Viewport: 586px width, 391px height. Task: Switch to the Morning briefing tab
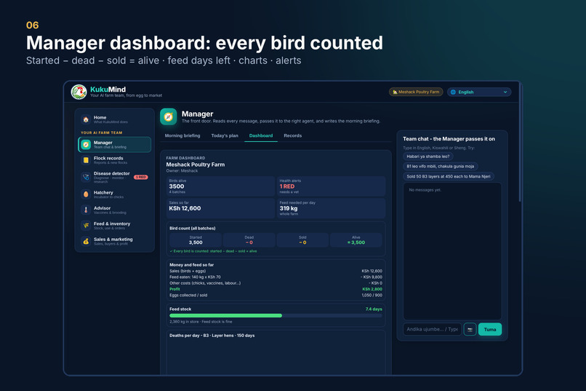click(x=182, y=136)
